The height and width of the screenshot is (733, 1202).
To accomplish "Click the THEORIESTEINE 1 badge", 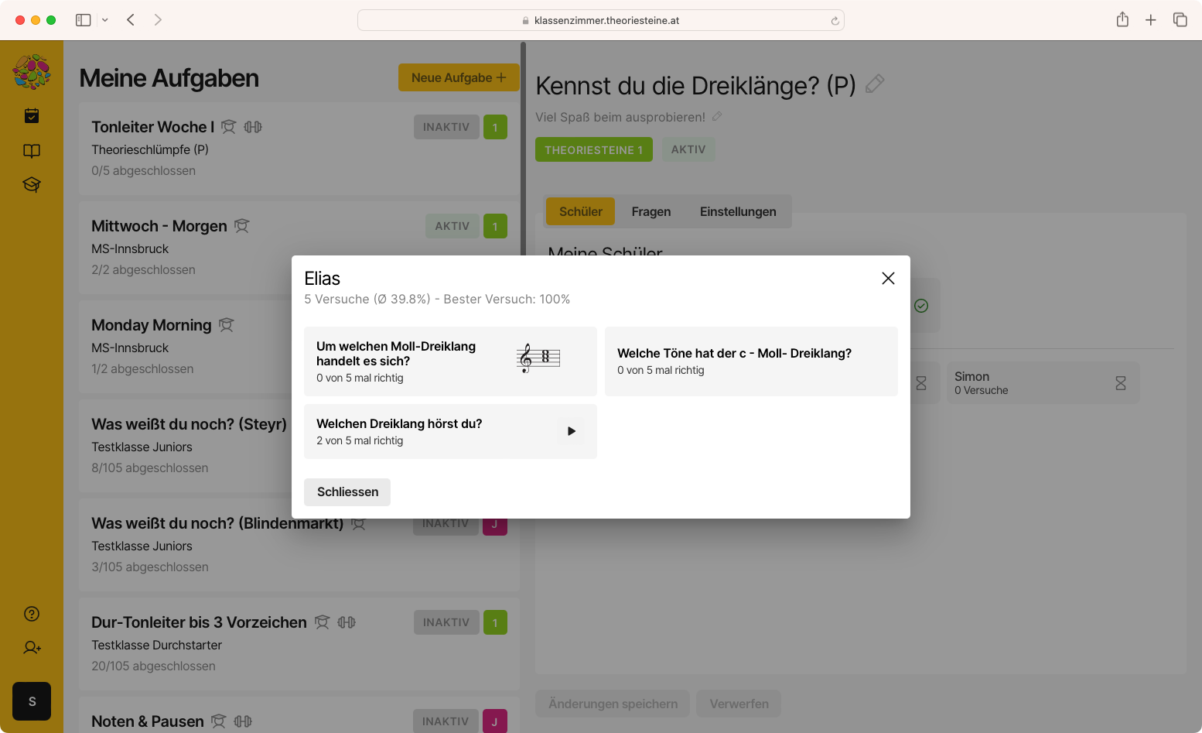I will click(x=594, y=149).
